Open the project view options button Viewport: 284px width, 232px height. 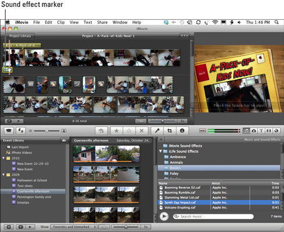184,36
